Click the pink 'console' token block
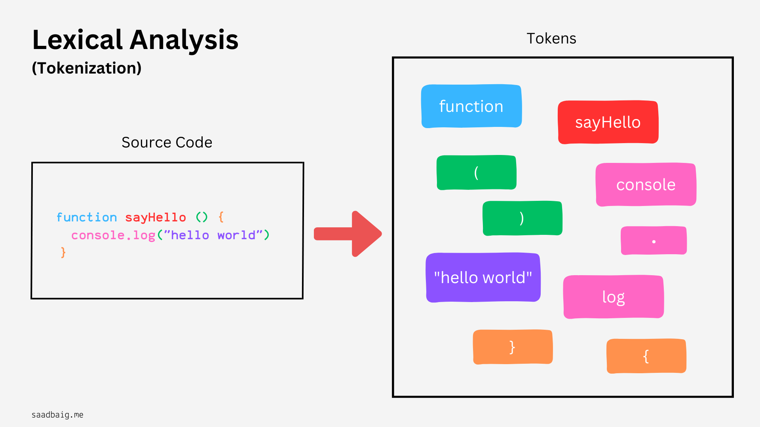Viewport: 760px width, 427px height. click(x=645, y=185)
